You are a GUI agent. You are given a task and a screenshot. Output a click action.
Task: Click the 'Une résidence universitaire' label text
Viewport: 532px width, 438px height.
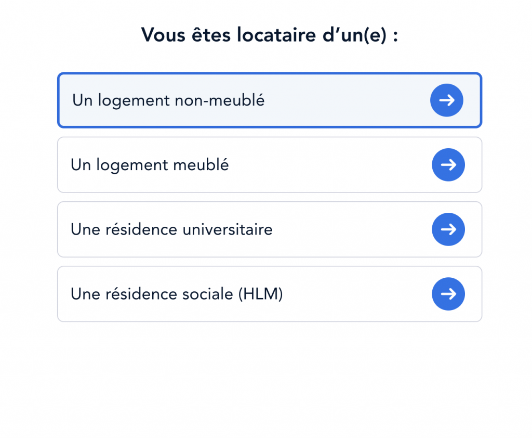click(171, 229)
